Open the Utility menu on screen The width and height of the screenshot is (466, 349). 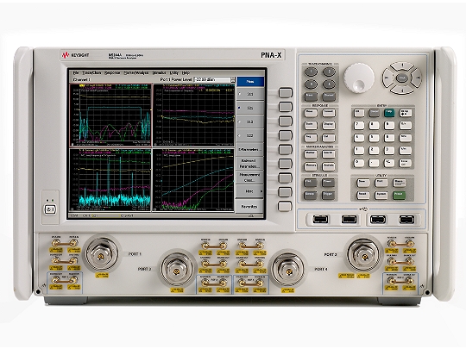[173, 73]
